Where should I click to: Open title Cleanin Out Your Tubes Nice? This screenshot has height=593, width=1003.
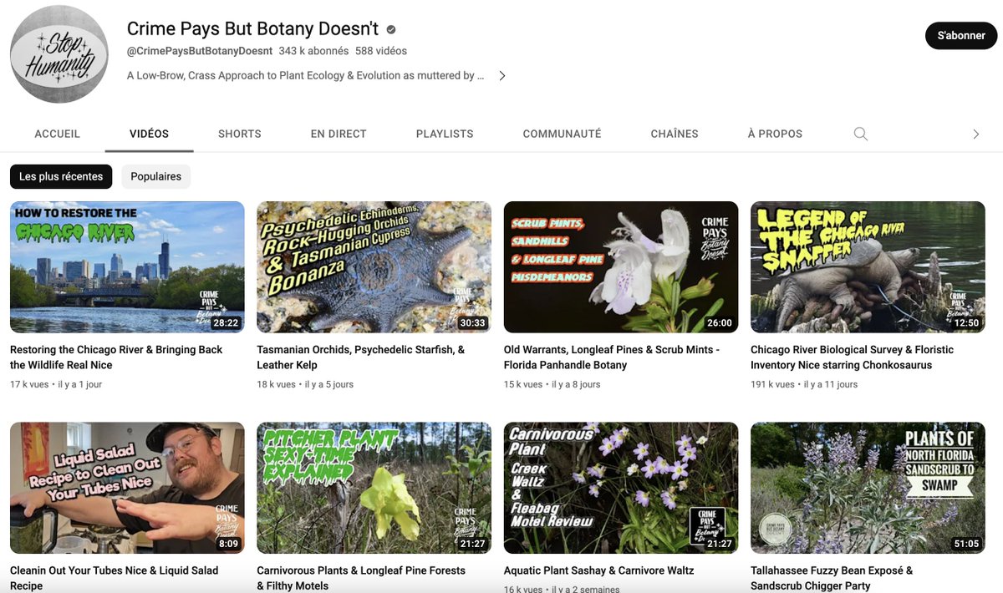click(114, 578)
